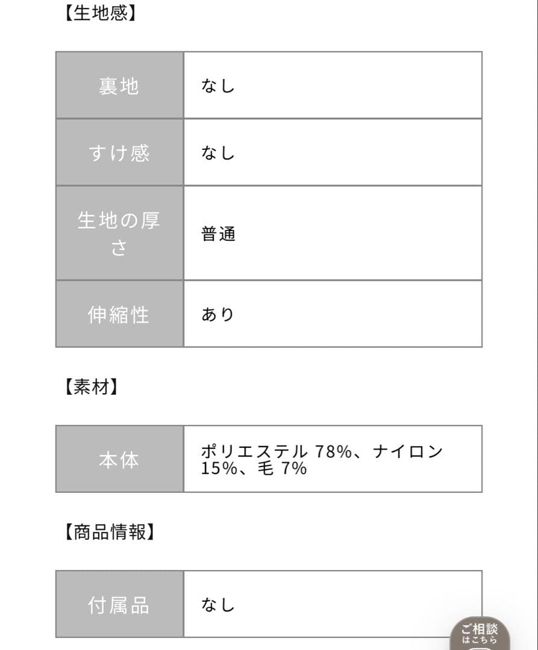Image resolution: width=538 pixels, height=650 pixels.
Task: Select the 付属品 header cell
Action: click(x=119, y=605)
